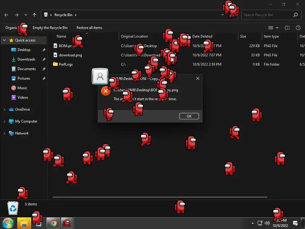
Task: Open the volume tray icon
Action: tap(267, 223)
